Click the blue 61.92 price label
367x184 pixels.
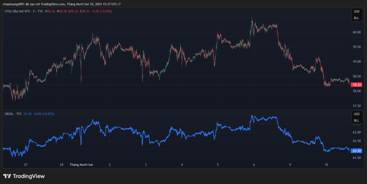click(x=357, y=151)
